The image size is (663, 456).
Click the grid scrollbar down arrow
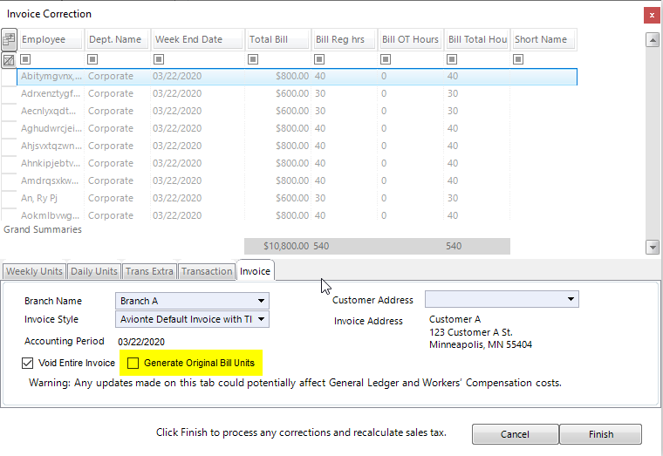click(653, 247)
